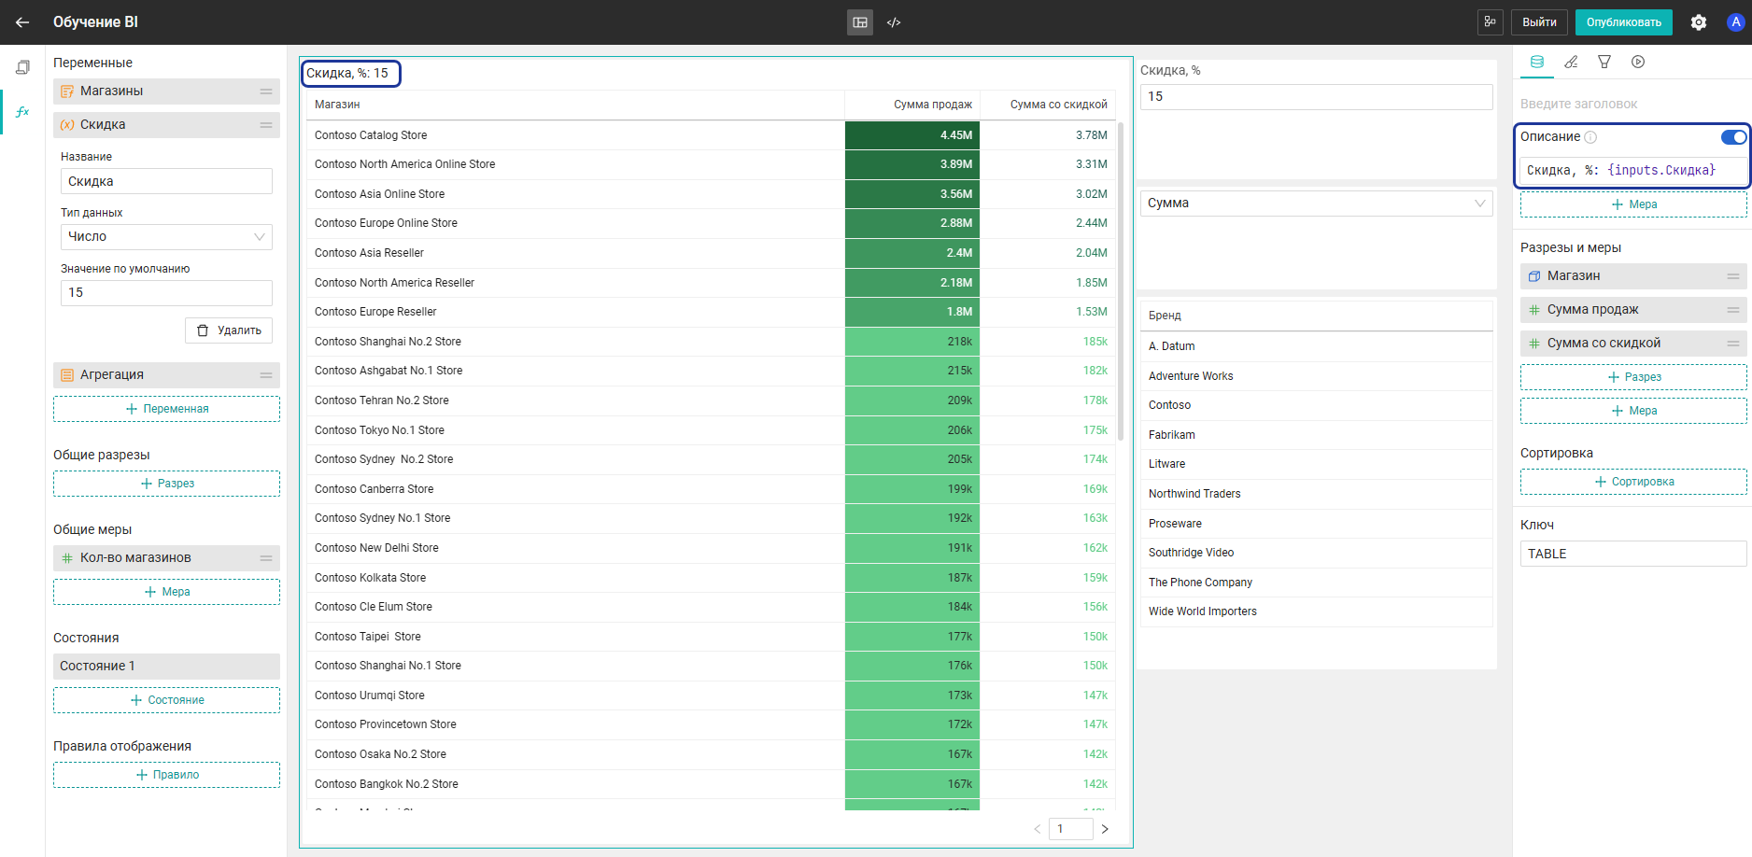Open the filter funnel tab icon
This screenshot has width=1752, height=857.
(1604, 62)
